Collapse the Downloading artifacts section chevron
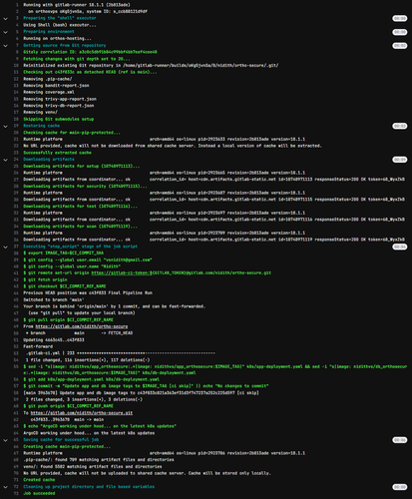The image size is (412, 499). (5, 160)
